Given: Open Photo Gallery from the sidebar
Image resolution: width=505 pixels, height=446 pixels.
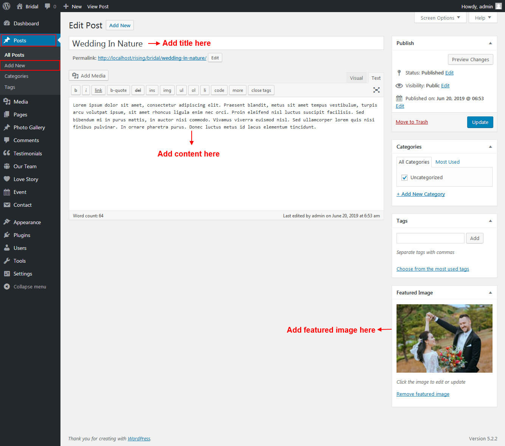Looking at the screenshot, I should pos(29,127).
